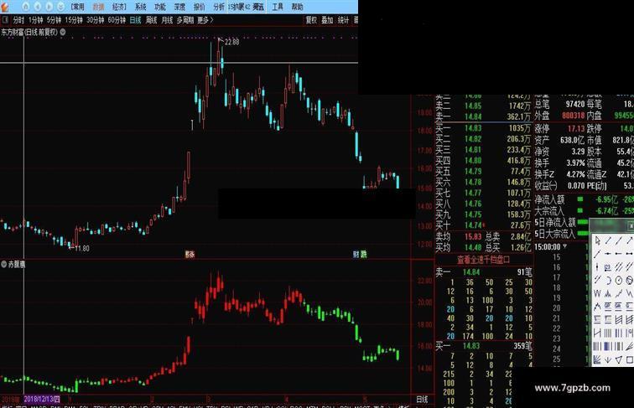Select the arc drawing tool
The image size is (634, 408).
(x=608, y=280)
